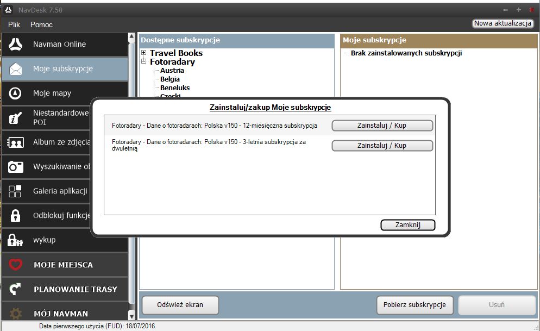Viewport: 540px width, 331px height.
Task: Click the route arrow Planowanie Trasy icon
Action: [x=15, y=289]
